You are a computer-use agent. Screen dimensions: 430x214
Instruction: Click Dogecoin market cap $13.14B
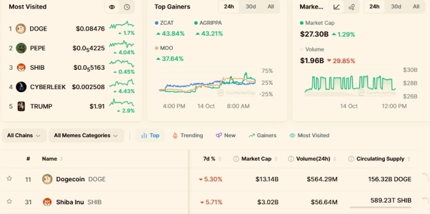[267, 179]
